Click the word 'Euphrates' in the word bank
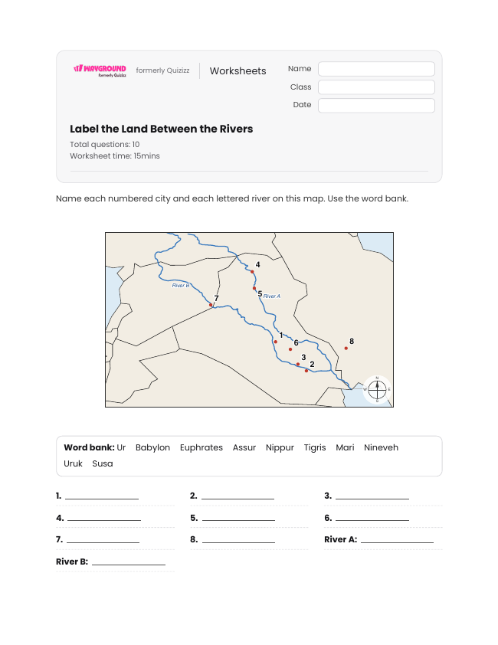 [x=201, y=447]
